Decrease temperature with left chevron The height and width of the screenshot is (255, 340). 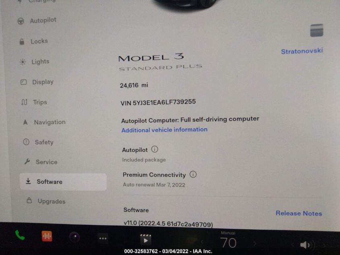point(202,242)
